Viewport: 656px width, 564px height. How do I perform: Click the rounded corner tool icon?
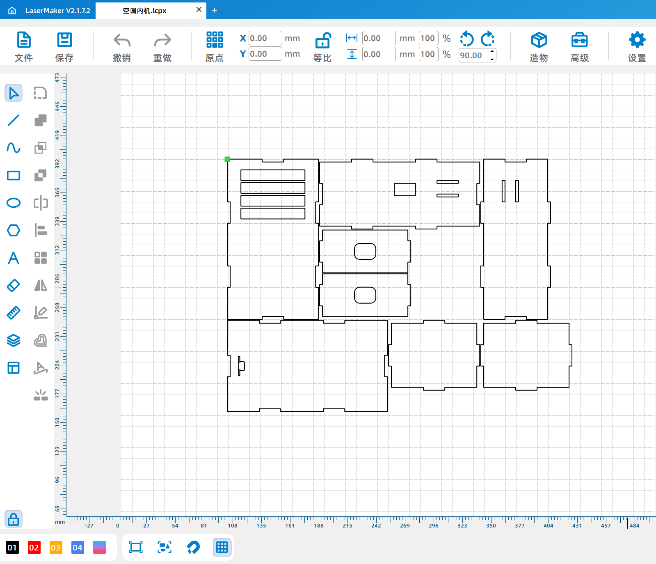tap(40, 93)
